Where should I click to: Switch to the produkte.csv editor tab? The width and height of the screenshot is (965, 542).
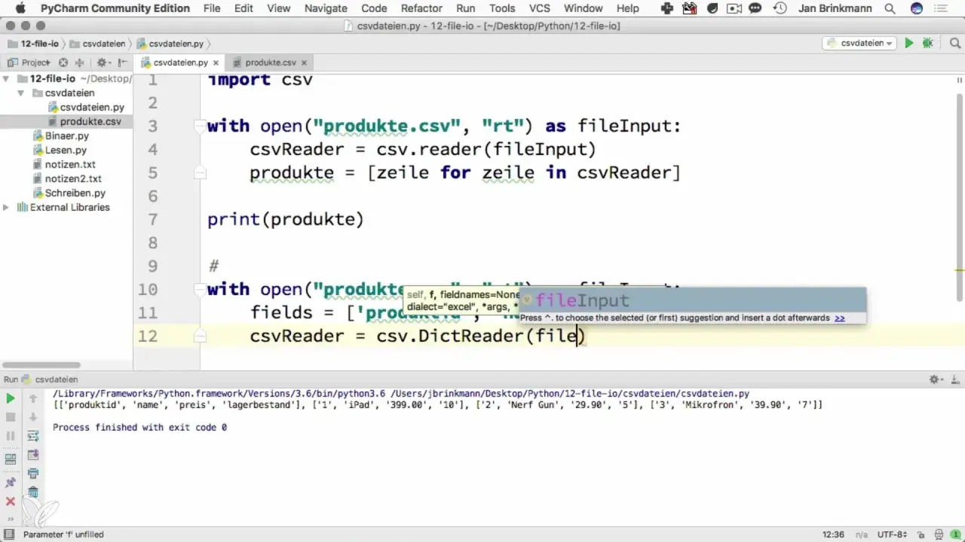click(271, 62)
